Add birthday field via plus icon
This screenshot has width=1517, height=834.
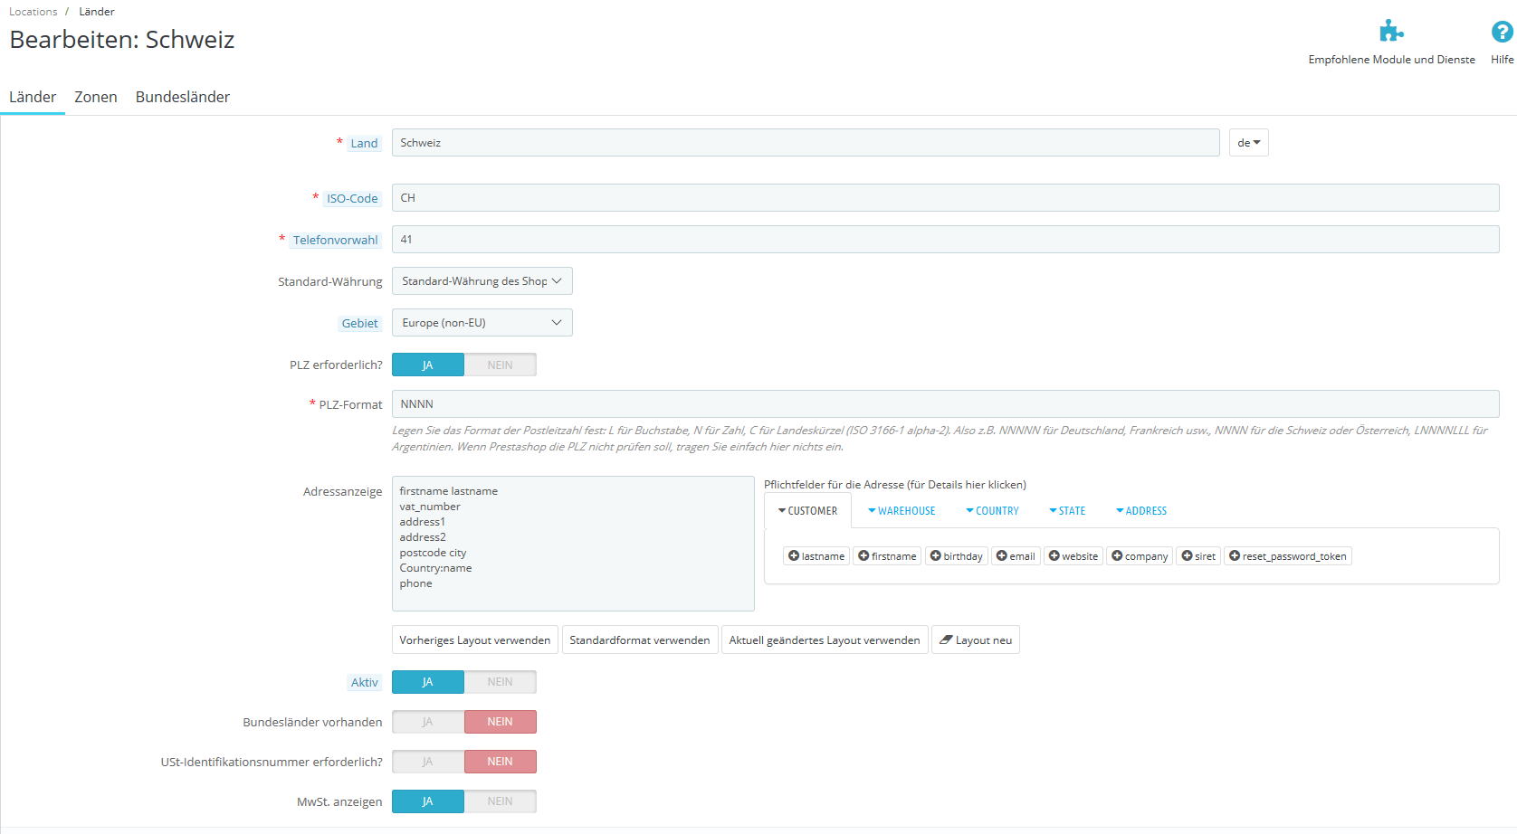pos(936,556)
